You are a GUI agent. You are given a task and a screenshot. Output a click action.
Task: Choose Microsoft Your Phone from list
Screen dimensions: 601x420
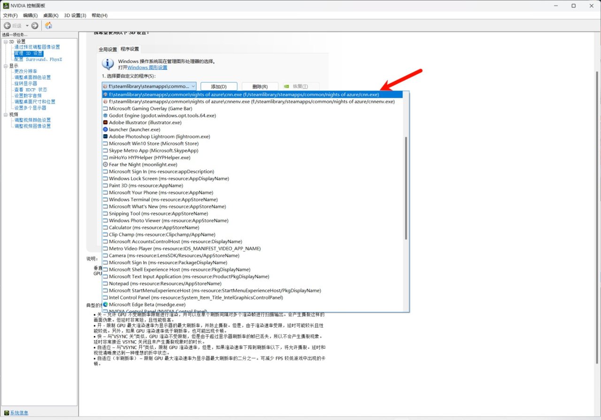253,192
